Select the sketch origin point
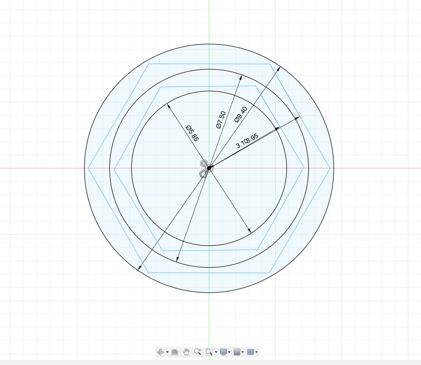The image size is (421, 365). click(x=209, y=168)
